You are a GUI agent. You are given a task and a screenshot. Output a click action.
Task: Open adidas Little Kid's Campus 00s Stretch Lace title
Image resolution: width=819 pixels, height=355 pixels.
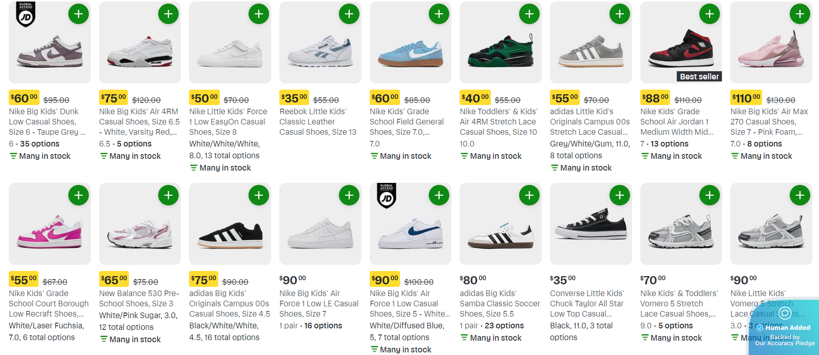[x=589, y=121]
